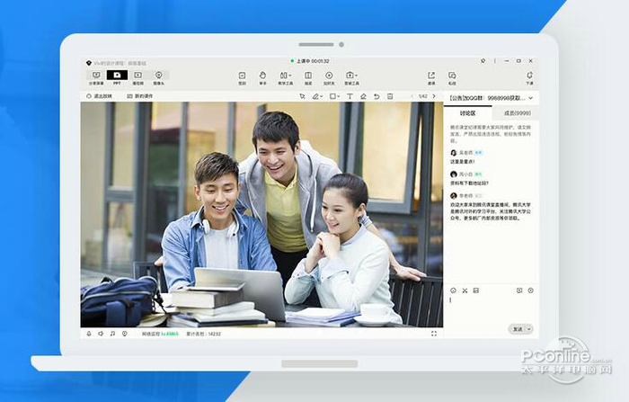
Task: Click the undo arrow in annotation bar
Action: (x=377, y=96)
